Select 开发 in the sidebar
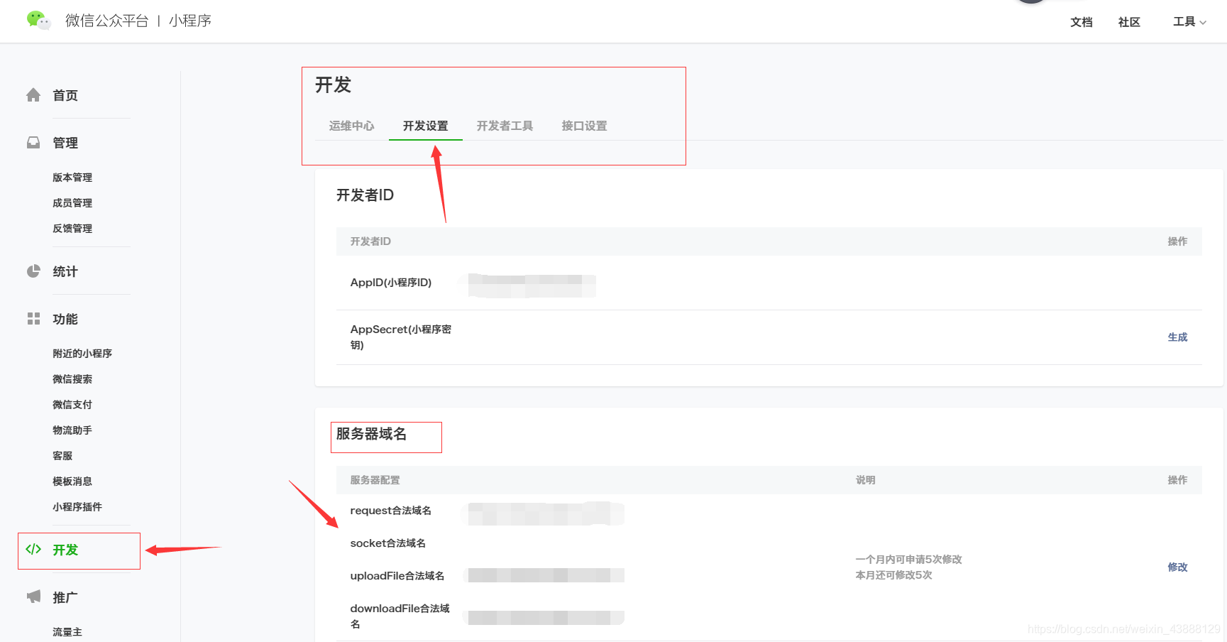1227x642 pixels. click(65, 550)
